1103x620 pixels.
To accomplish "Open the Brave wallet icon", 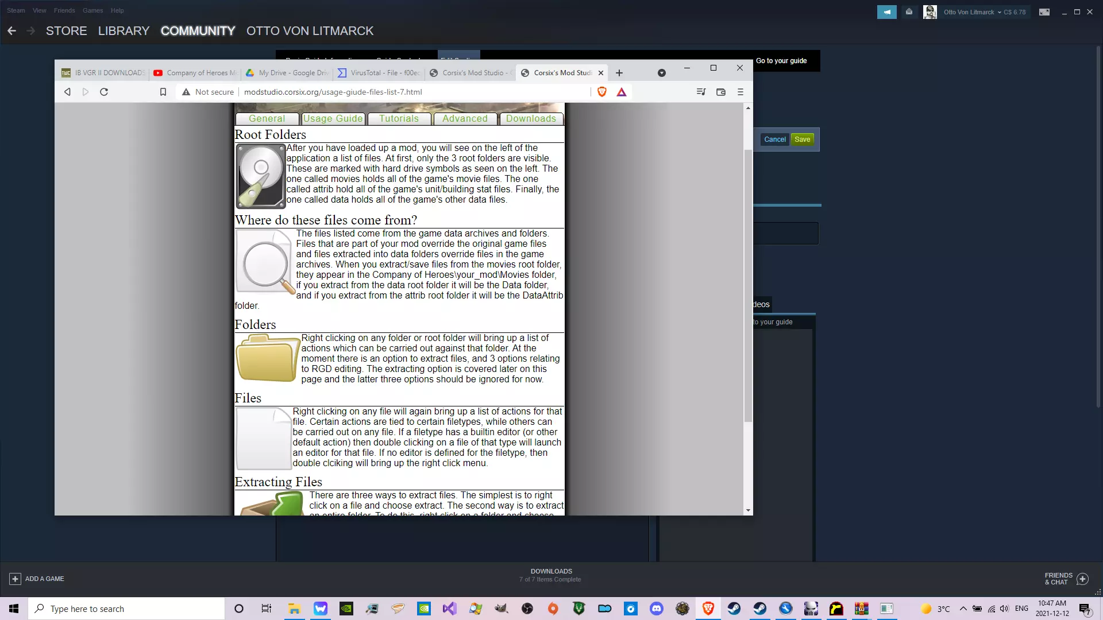I will point(720,92).
